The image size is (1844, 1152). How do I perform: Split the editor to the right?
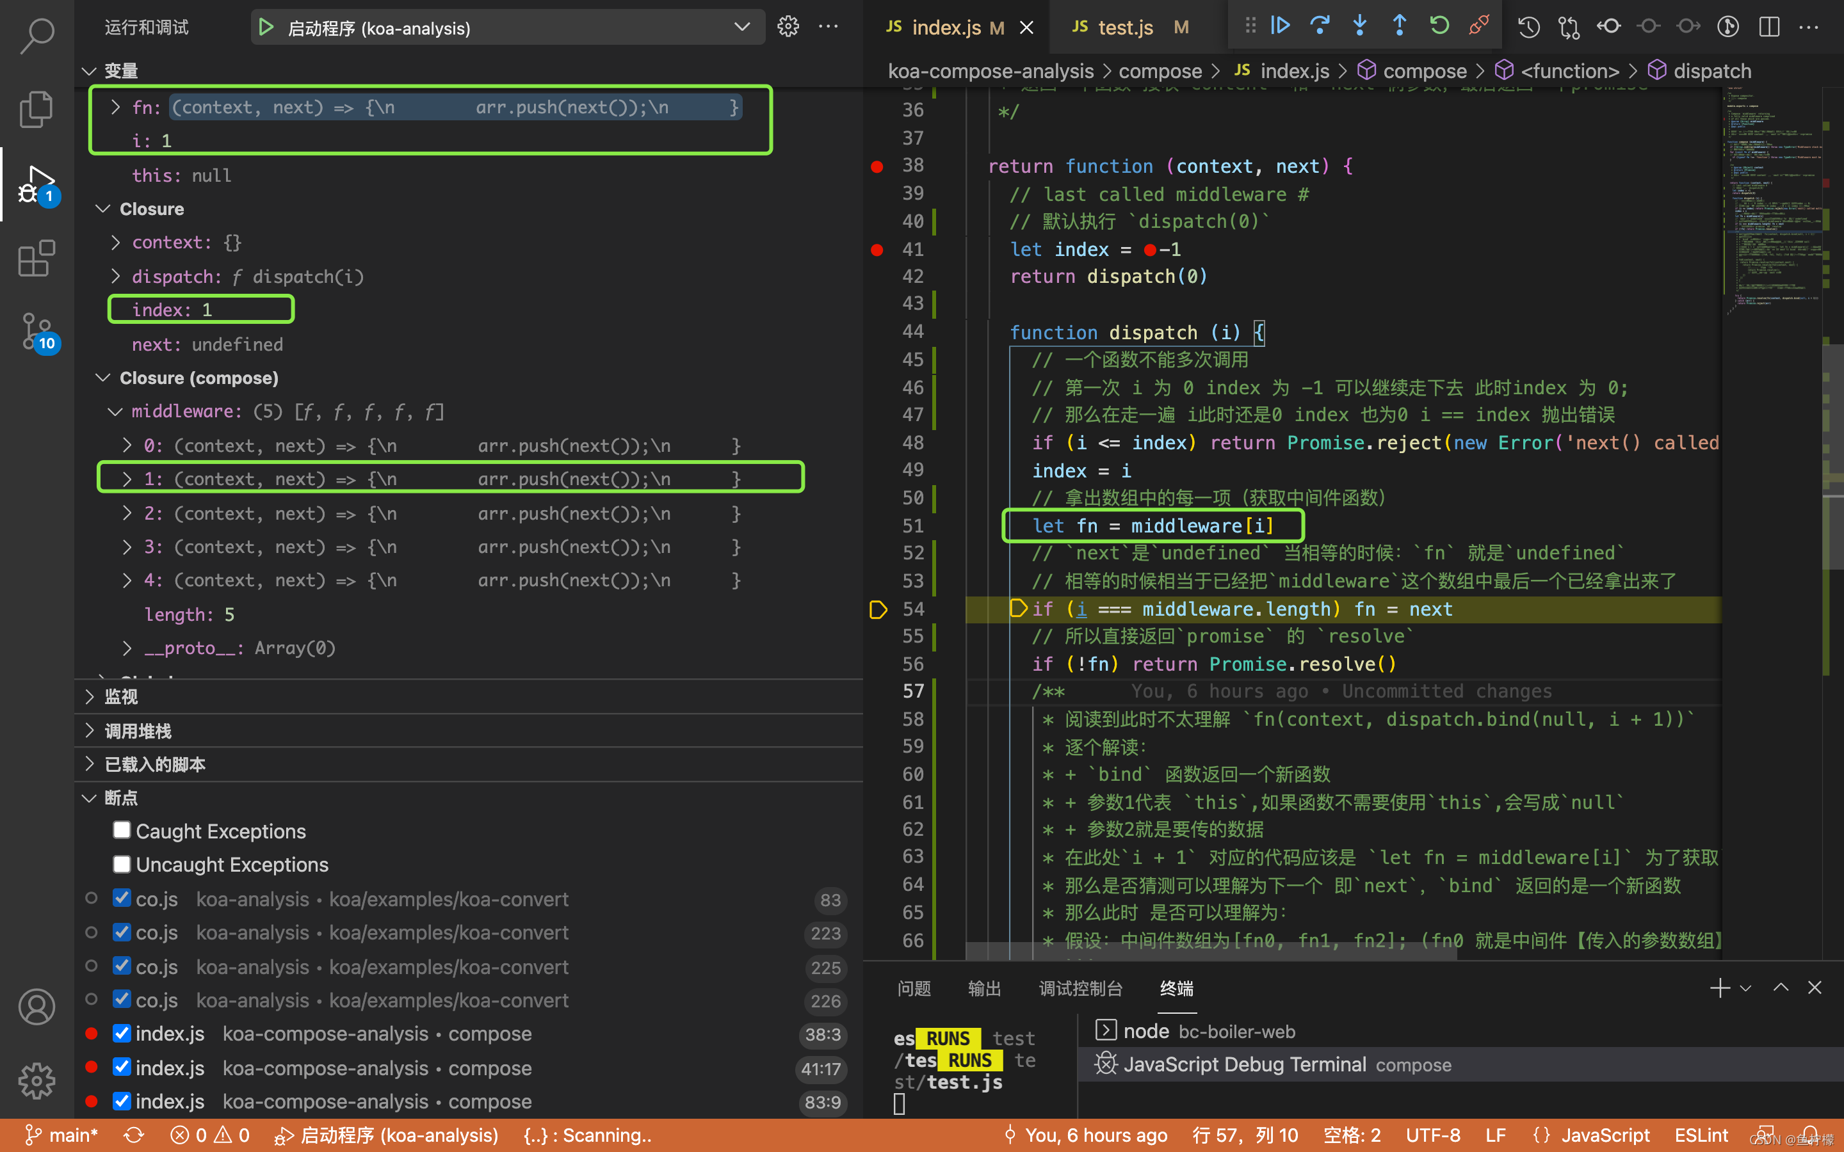click(1768, 28)
